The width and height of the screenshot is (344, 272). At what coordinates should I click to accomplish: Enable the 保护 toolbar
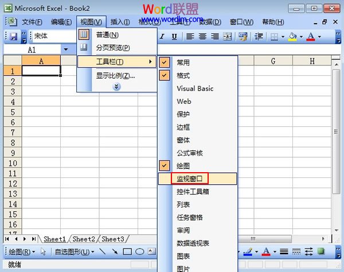point(198,114)
